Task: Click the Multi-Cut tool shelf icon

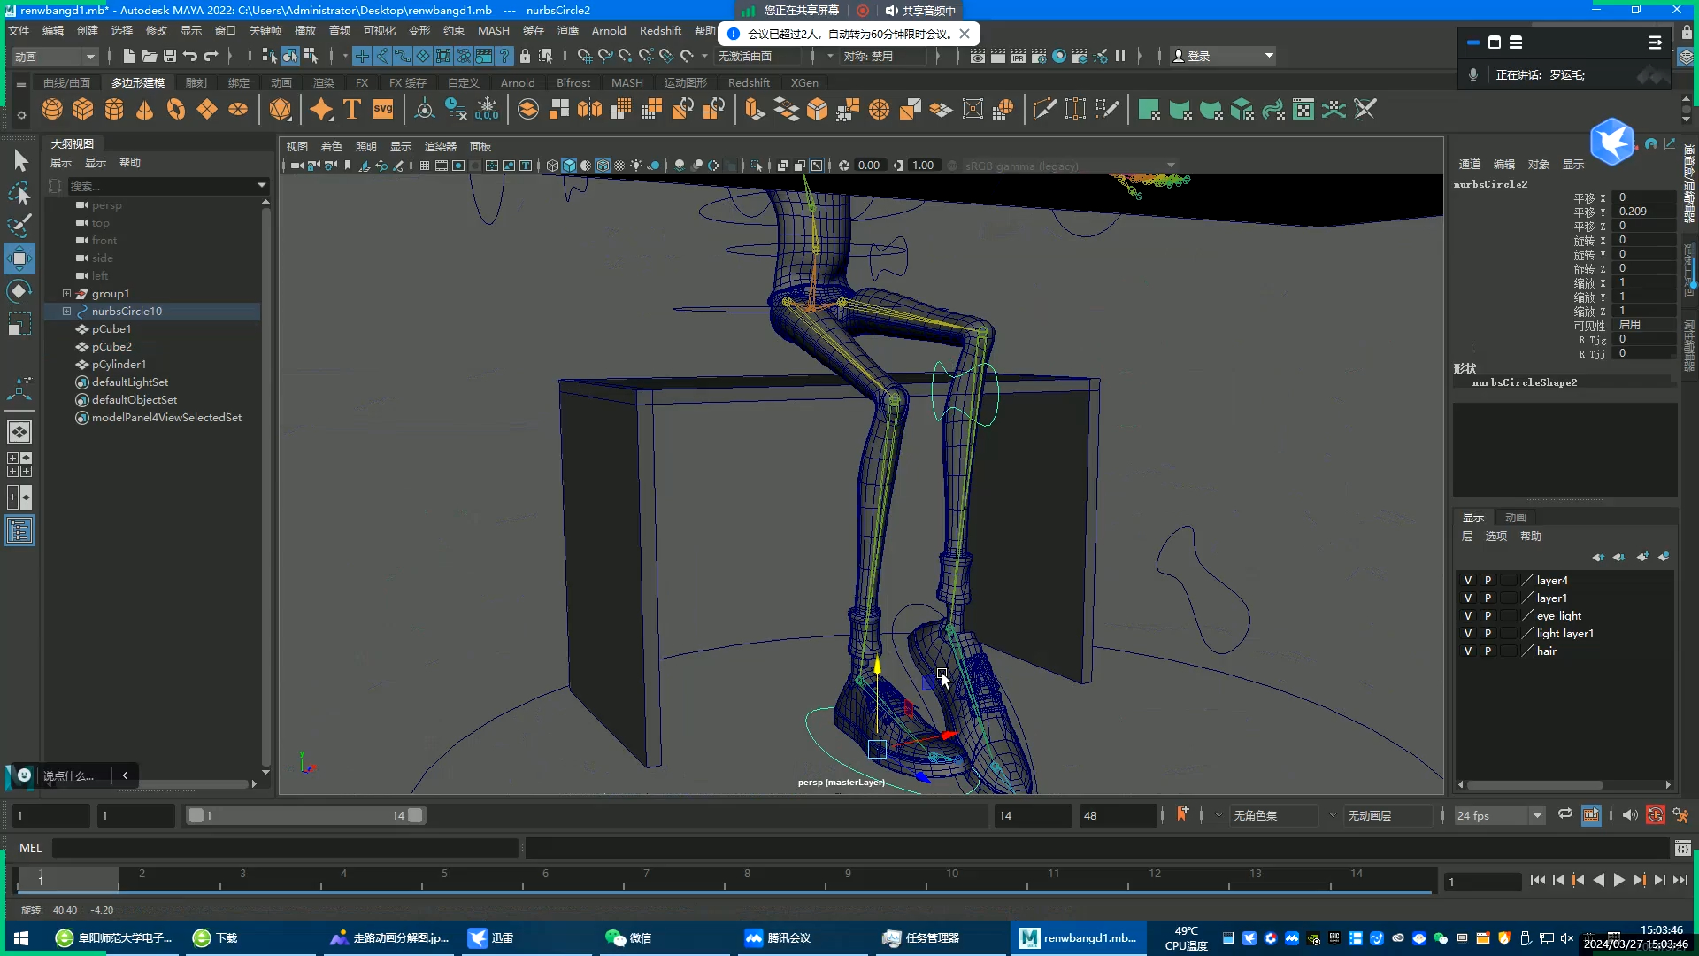Action: pos(1044,109)
